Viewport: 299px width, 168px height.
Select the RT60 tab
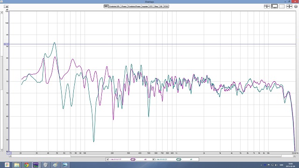tap(166, 6)
